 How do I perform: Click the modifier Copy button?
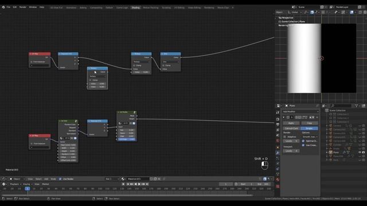(x=310, y=123)
